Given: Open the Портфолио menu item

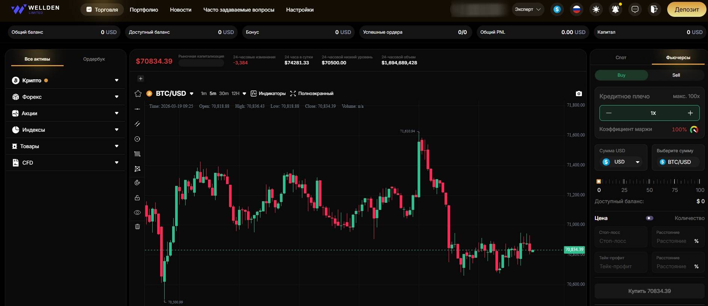Looking at the screenshot, I should 144,10.
